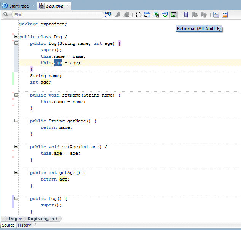Click the first grayed-out highlighter icon
Image resolution: width=241 pixels, height=230 pixels.
point(118,15)
